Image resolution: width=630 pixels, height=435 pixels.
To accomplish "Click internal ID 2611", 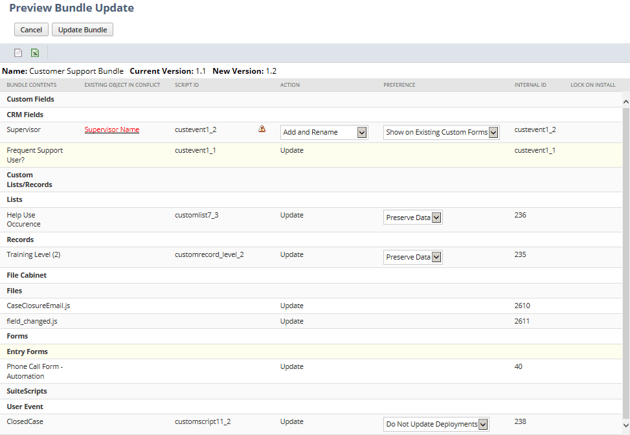I will (x=522, y=321).
